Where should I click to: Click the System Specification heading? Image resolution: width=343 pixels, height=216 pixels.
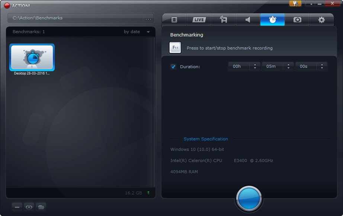tap(206, 139)
